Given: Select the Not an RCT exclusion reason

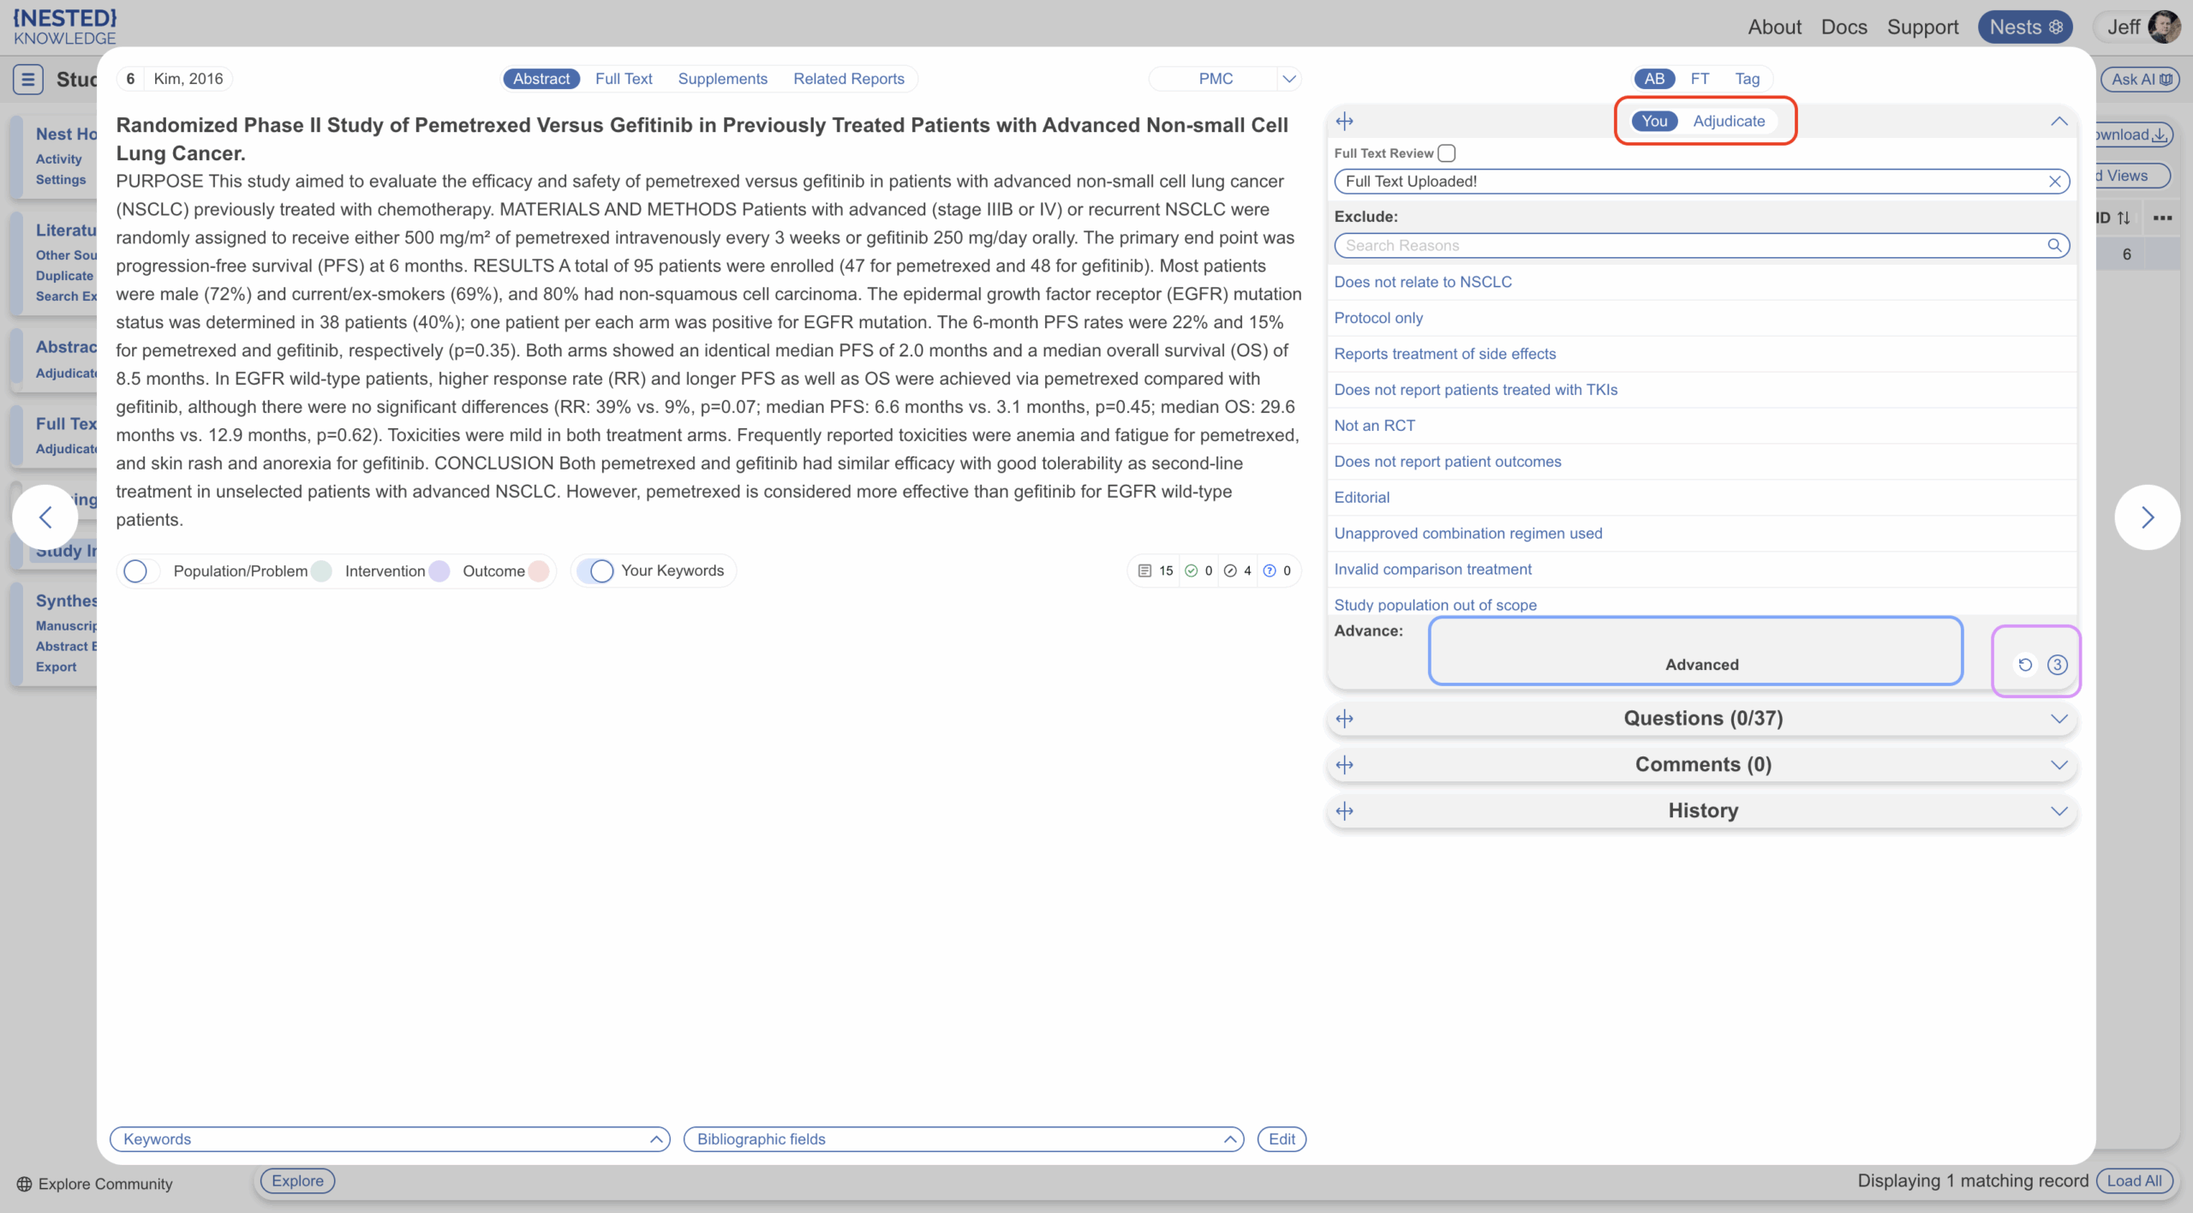Looking at the screenshot, I should pyautogui.click(x=1374, y=426).
